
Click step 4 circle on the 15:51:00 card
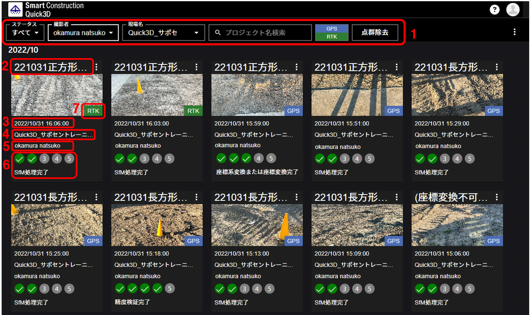[x=357, y=159]
